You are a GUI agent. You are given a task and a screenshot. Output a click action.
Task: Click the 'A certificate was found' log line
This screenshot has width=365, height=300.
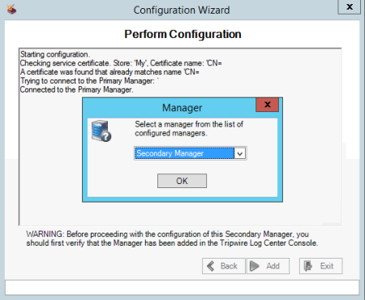click(x=109, y=72)
